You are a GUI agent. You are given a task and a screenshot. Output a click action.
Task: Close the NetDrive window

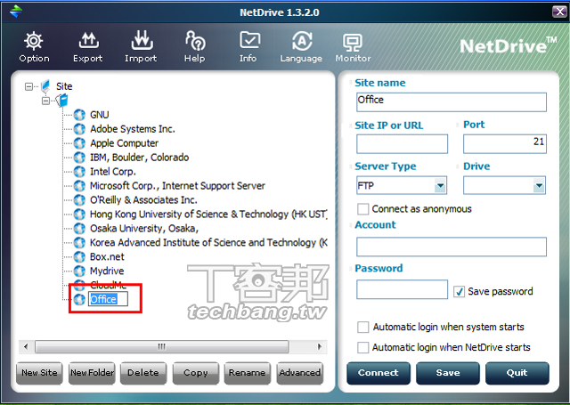[x=558, y=12]
